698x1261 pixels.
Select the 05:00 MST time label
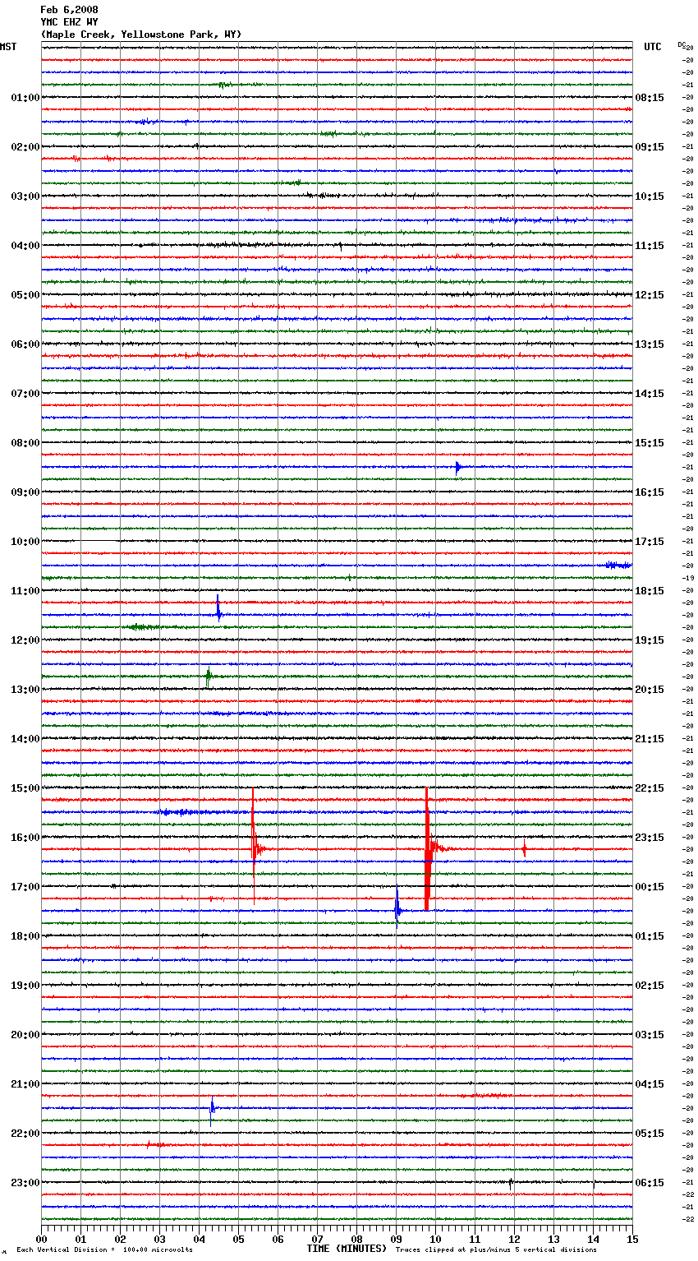(25, 295)
